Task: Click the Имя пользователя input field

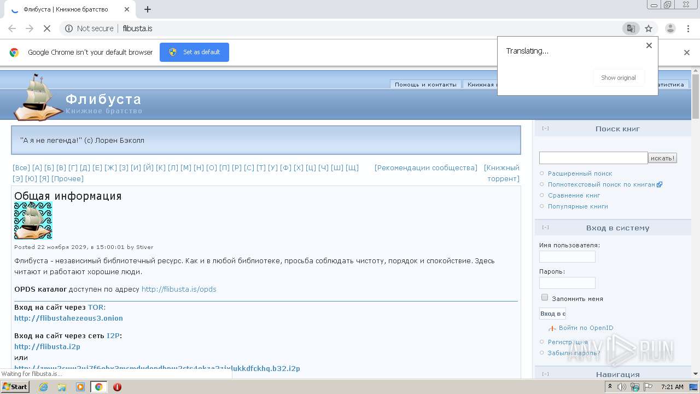Action: pyautogui.click(x=567, y=257)
